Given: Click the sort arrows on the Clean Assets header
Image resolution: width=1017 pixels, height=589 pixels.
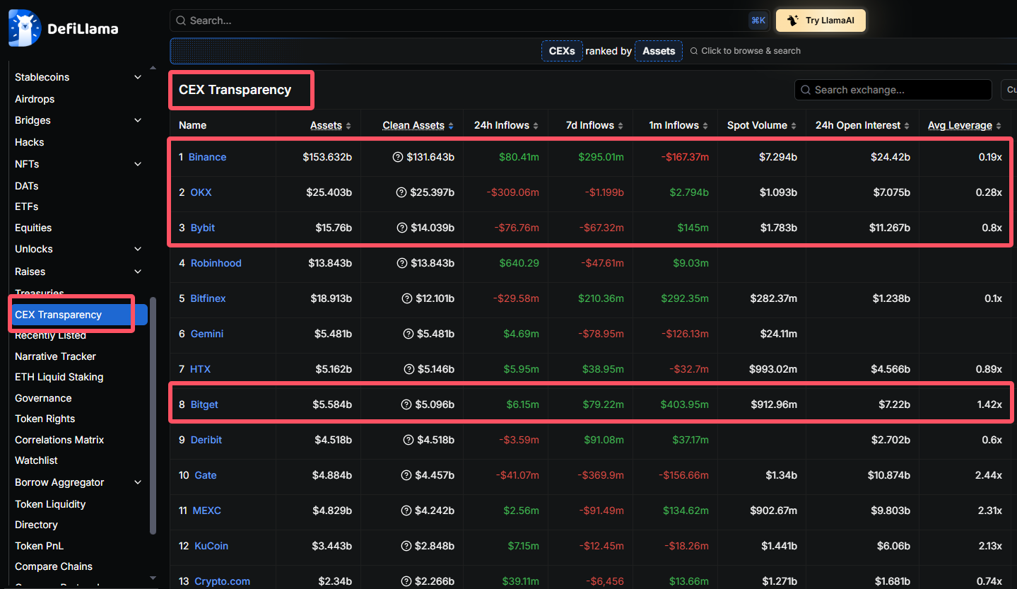Looking at the screenshot, I should pos(451,126).
